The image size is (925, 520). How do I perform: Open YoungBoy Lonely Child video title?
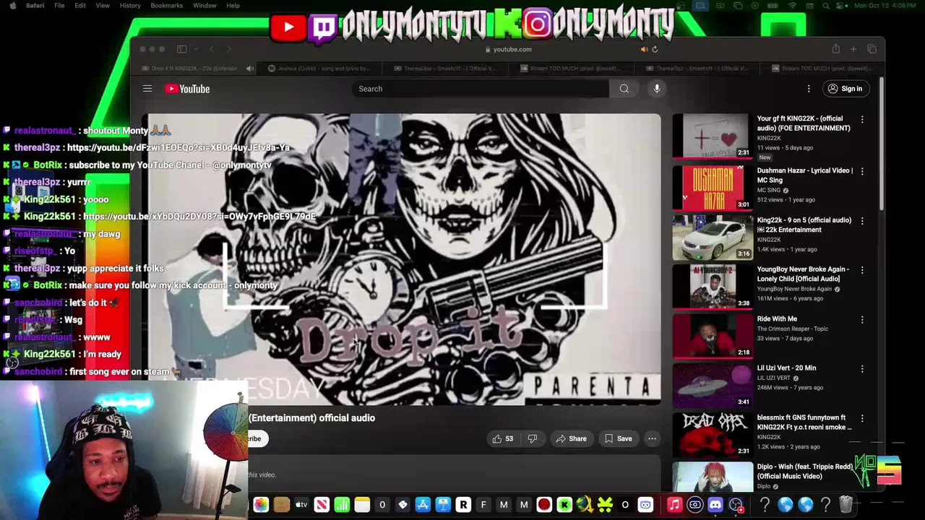click(x=803, y=274)
